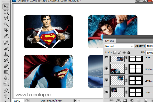Hide the layer with the red-caped Superman thumbnail
This screenshot has width=153, height=102.
tap(106, 69)
